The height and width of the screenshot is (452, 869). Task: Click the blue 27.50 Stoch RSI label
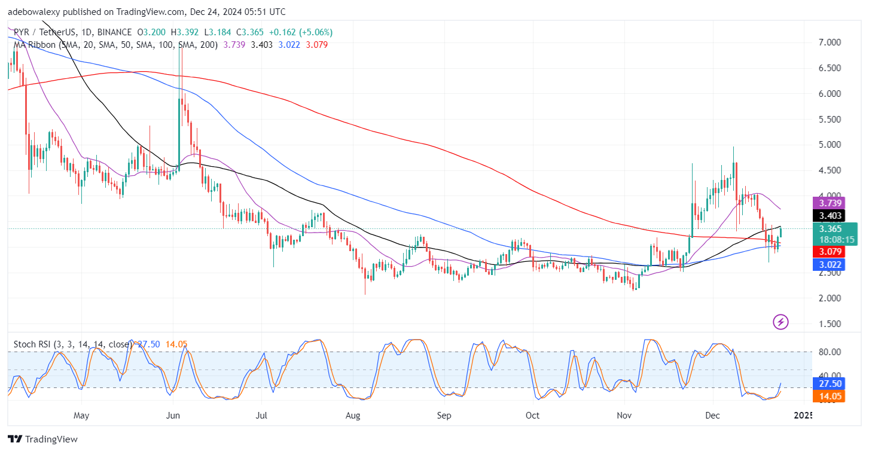[828, 383]
